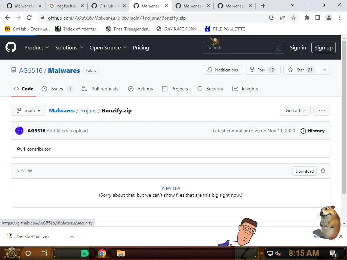Open file options three-dot button
Image resolution: width=347 pixels, height=260 pixels.
322,110
